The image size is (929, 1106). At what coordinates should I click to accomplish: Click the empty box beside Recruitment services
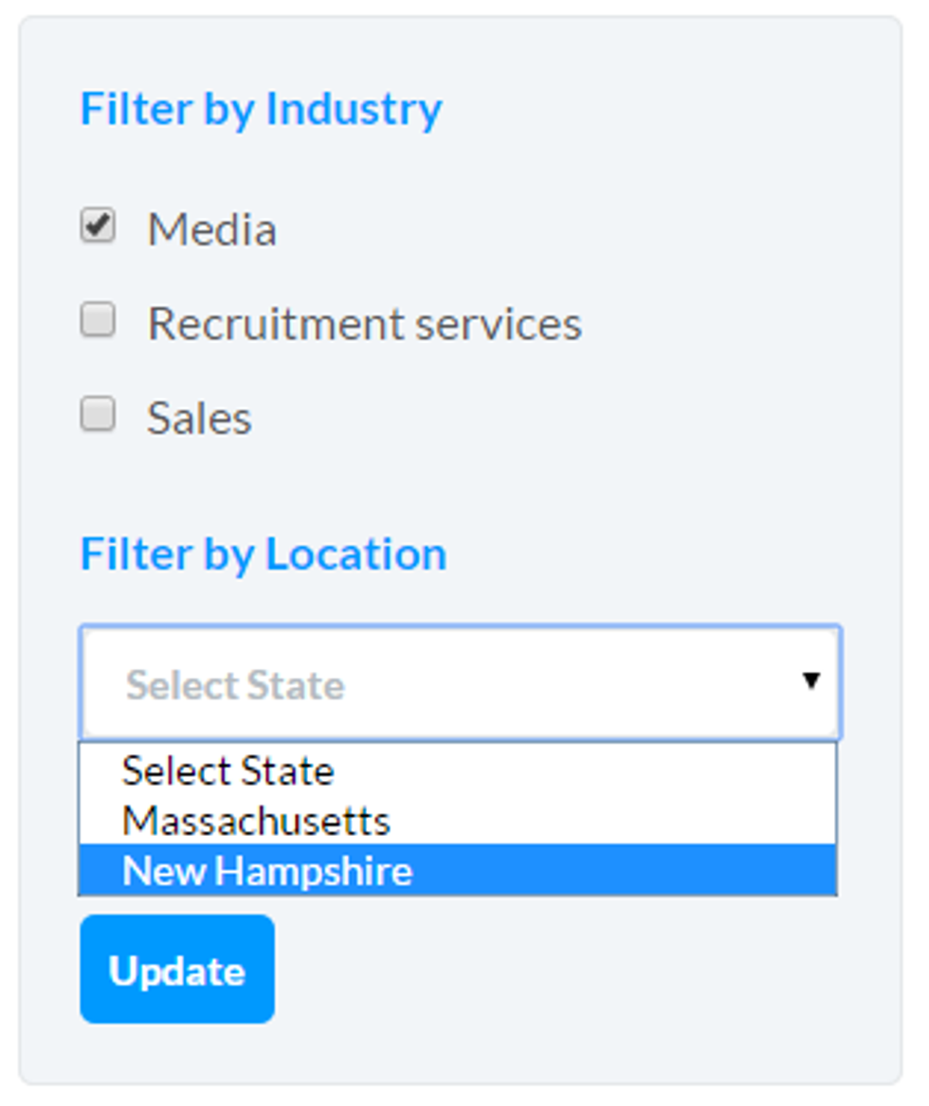(98, 320)
